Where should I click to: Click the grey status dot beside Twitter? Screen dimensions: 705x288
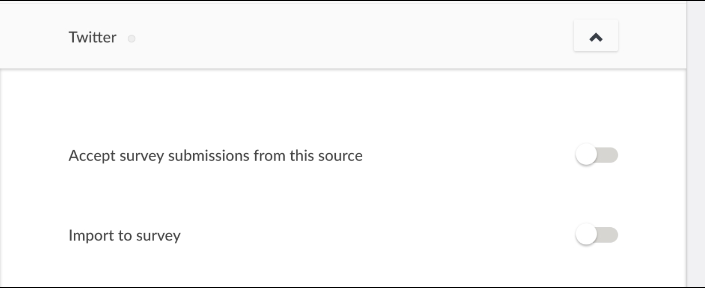(132, 39)
